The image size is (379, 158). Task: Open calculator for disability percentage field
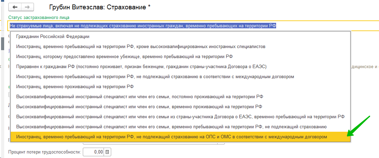[107, 152]
